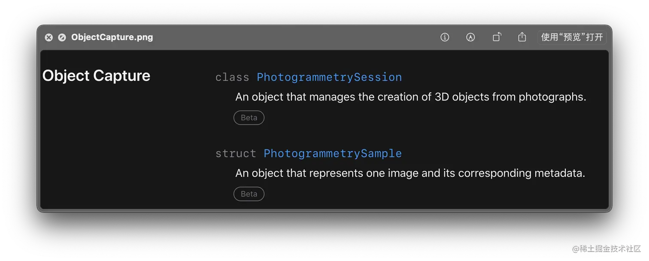Viewport: 649px width, 261px height.
Task: Click Beta badge under PhotogrammetrySample
Action: (249, 194)
